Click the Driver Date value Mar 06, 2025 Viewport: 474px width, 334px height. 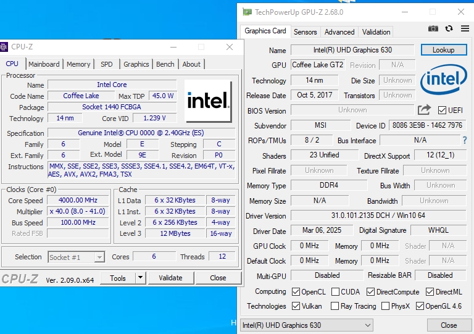click(x=322, y=230)
